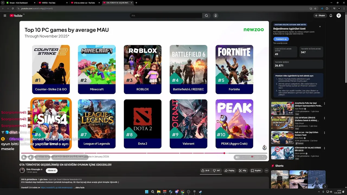
Task: Share the video via Paylaş
Action: 230,171
